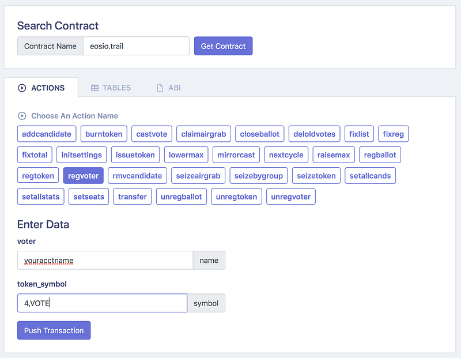This screenshot has height=358, width=461.
Task: Select the addcandidate action
Action: pos(47,134)
